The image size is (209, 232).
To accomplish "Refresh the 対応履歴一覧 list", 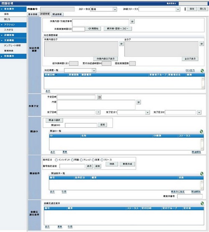I will [202, 71].
